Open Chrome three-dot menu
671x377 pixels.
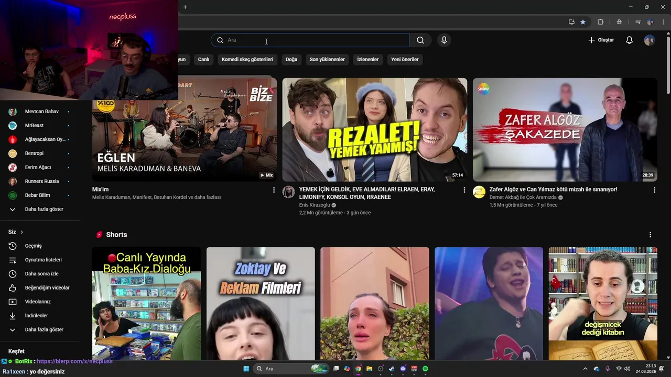[x=663, y=22]
